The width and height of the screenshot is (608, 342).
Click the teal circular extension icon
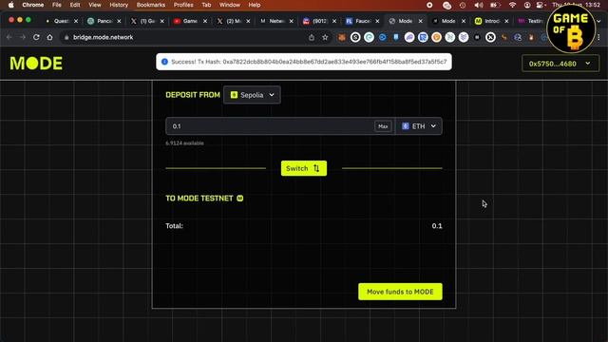[369, 37]
